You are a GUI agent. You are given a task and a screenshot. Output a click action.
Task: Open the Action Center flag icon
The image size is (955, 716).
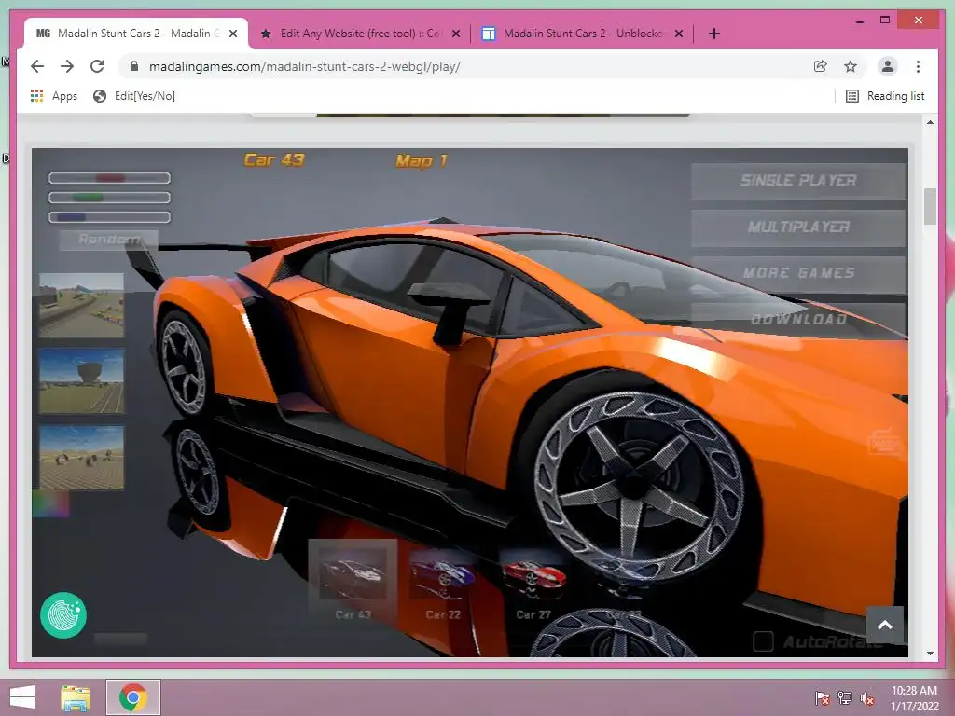[x=822, y=698]
